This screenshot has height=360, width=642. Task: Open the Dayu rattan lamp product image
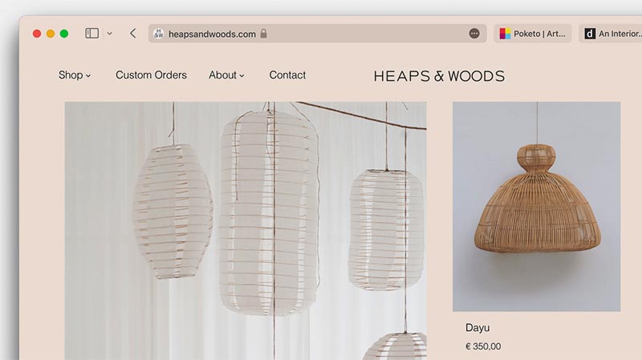(x=536, y=207)
